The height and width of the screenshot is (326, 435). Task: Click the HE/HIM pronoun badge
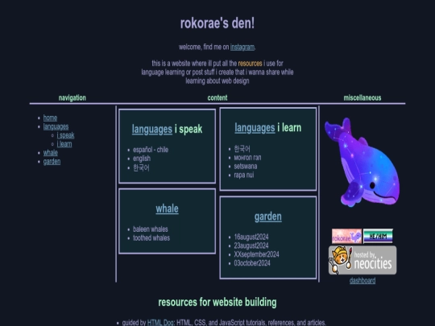pyautogui.click(x=378, y=236)
